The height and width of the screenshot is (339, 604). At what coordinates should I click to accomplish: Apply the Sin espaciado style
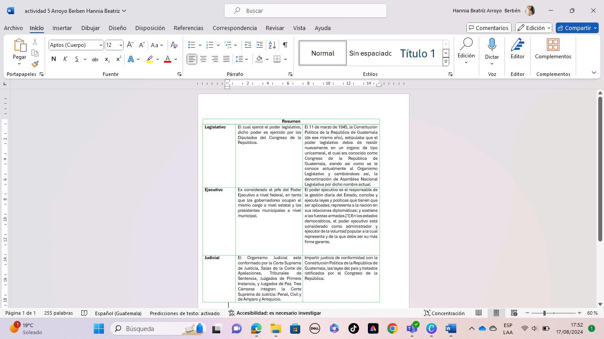pos(371,53)
